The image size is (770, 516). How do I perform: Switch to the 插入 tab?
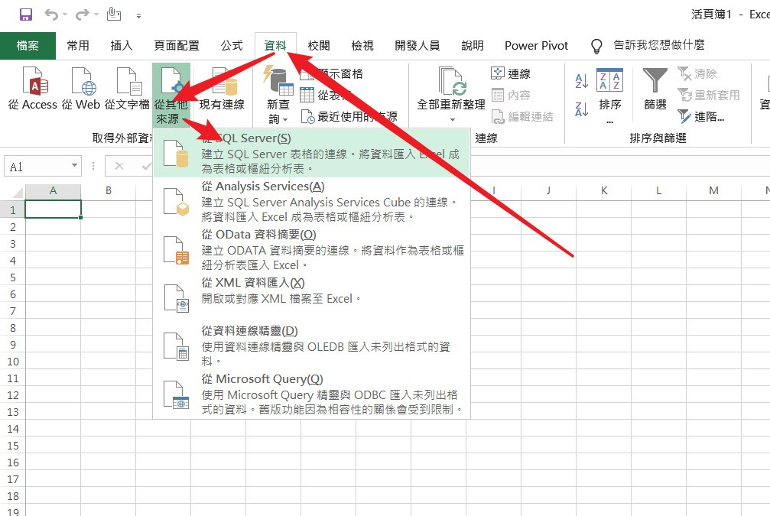coord(122,46)
